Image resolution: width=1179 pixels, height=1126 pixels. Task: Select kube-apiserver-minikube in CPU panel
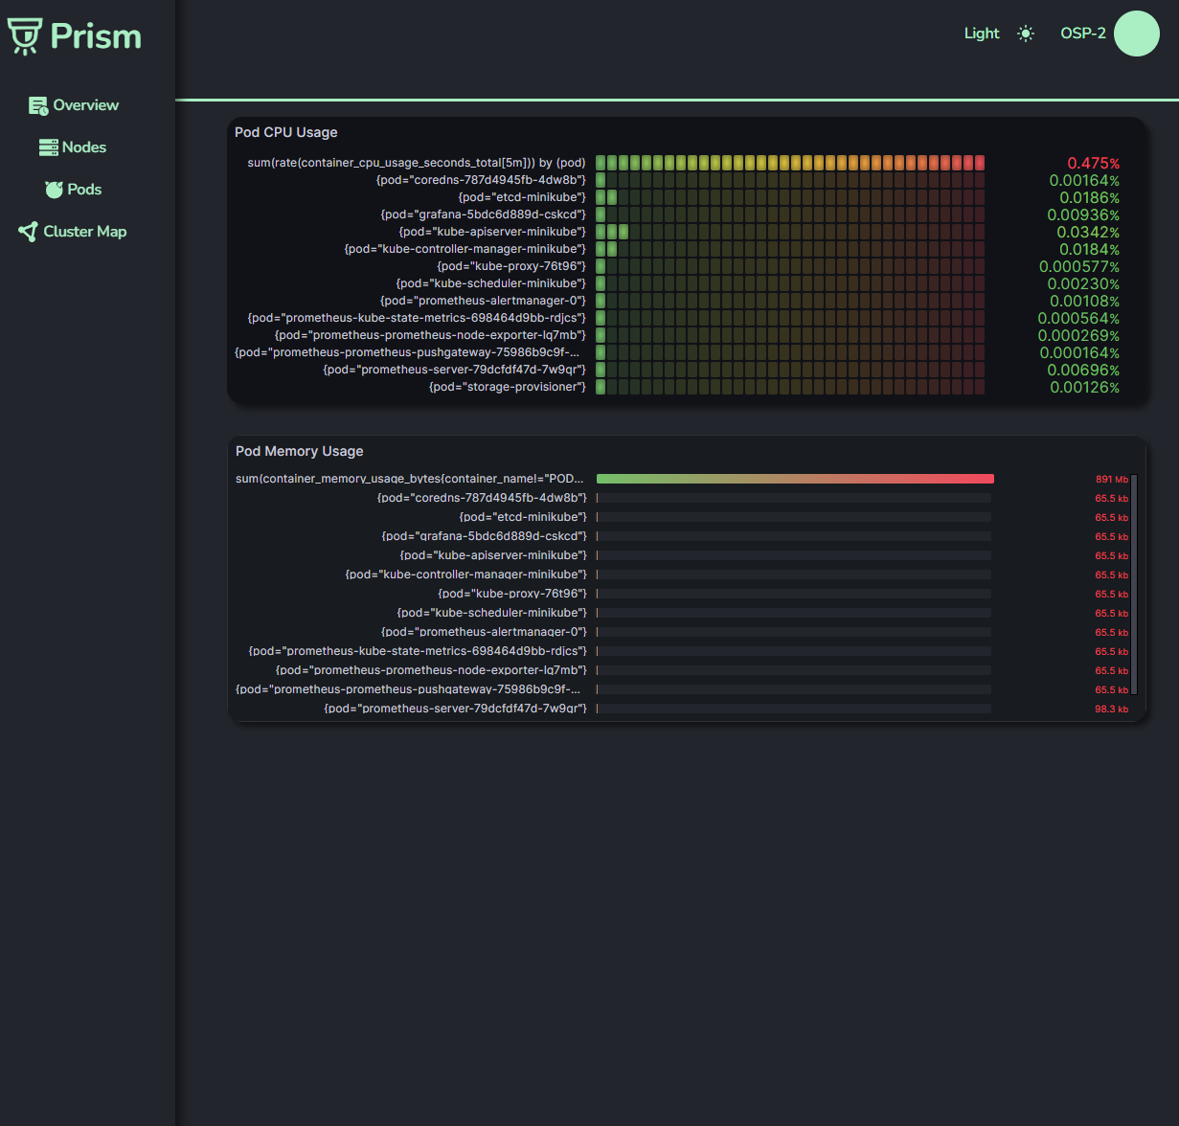tap(492, 232)
